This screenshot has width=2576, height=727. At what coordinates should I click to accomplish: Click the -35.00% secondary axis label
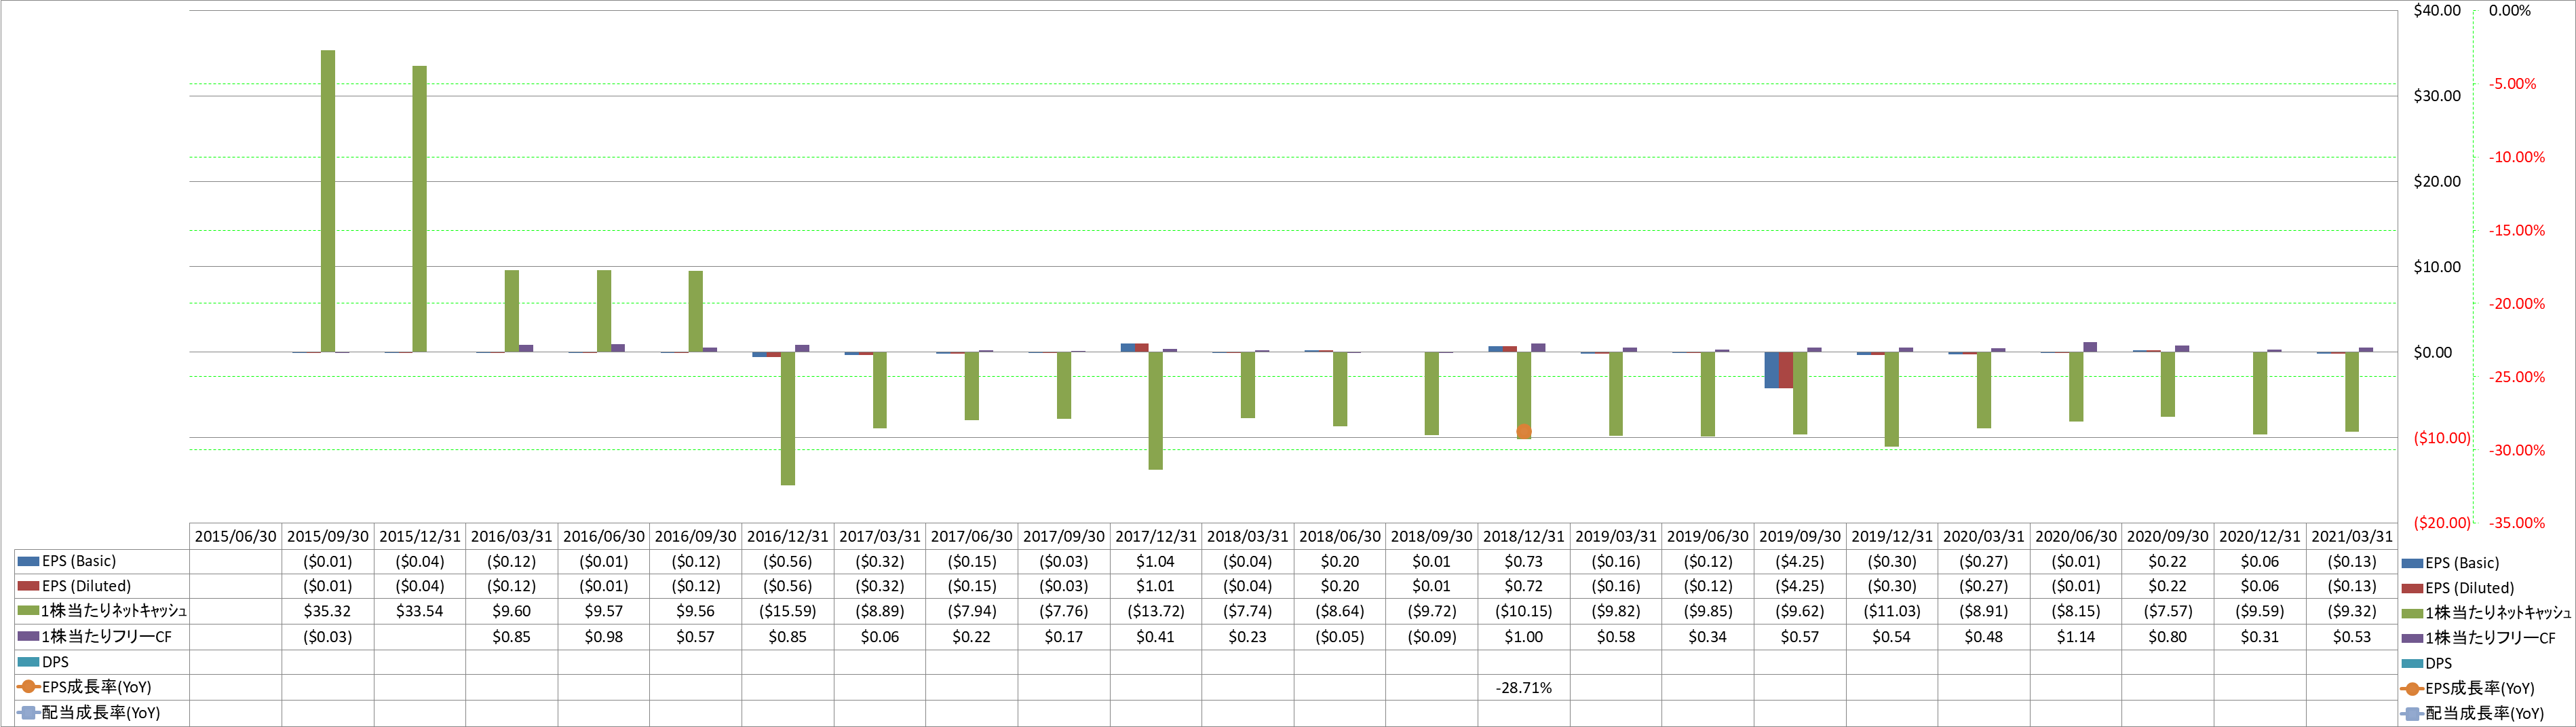[x=2517, y=523]
